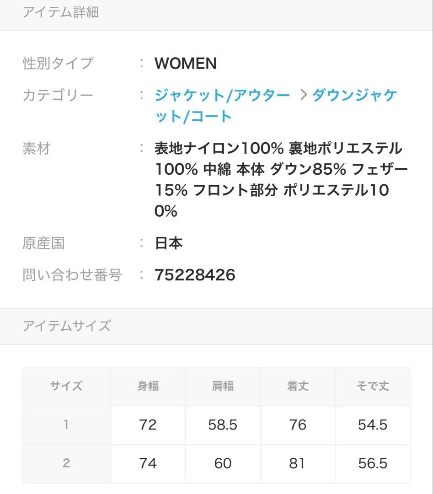The height and width of the screenshot is (494, 433).
Task: Click the 肩幅 column header
Action: [223, 387]
